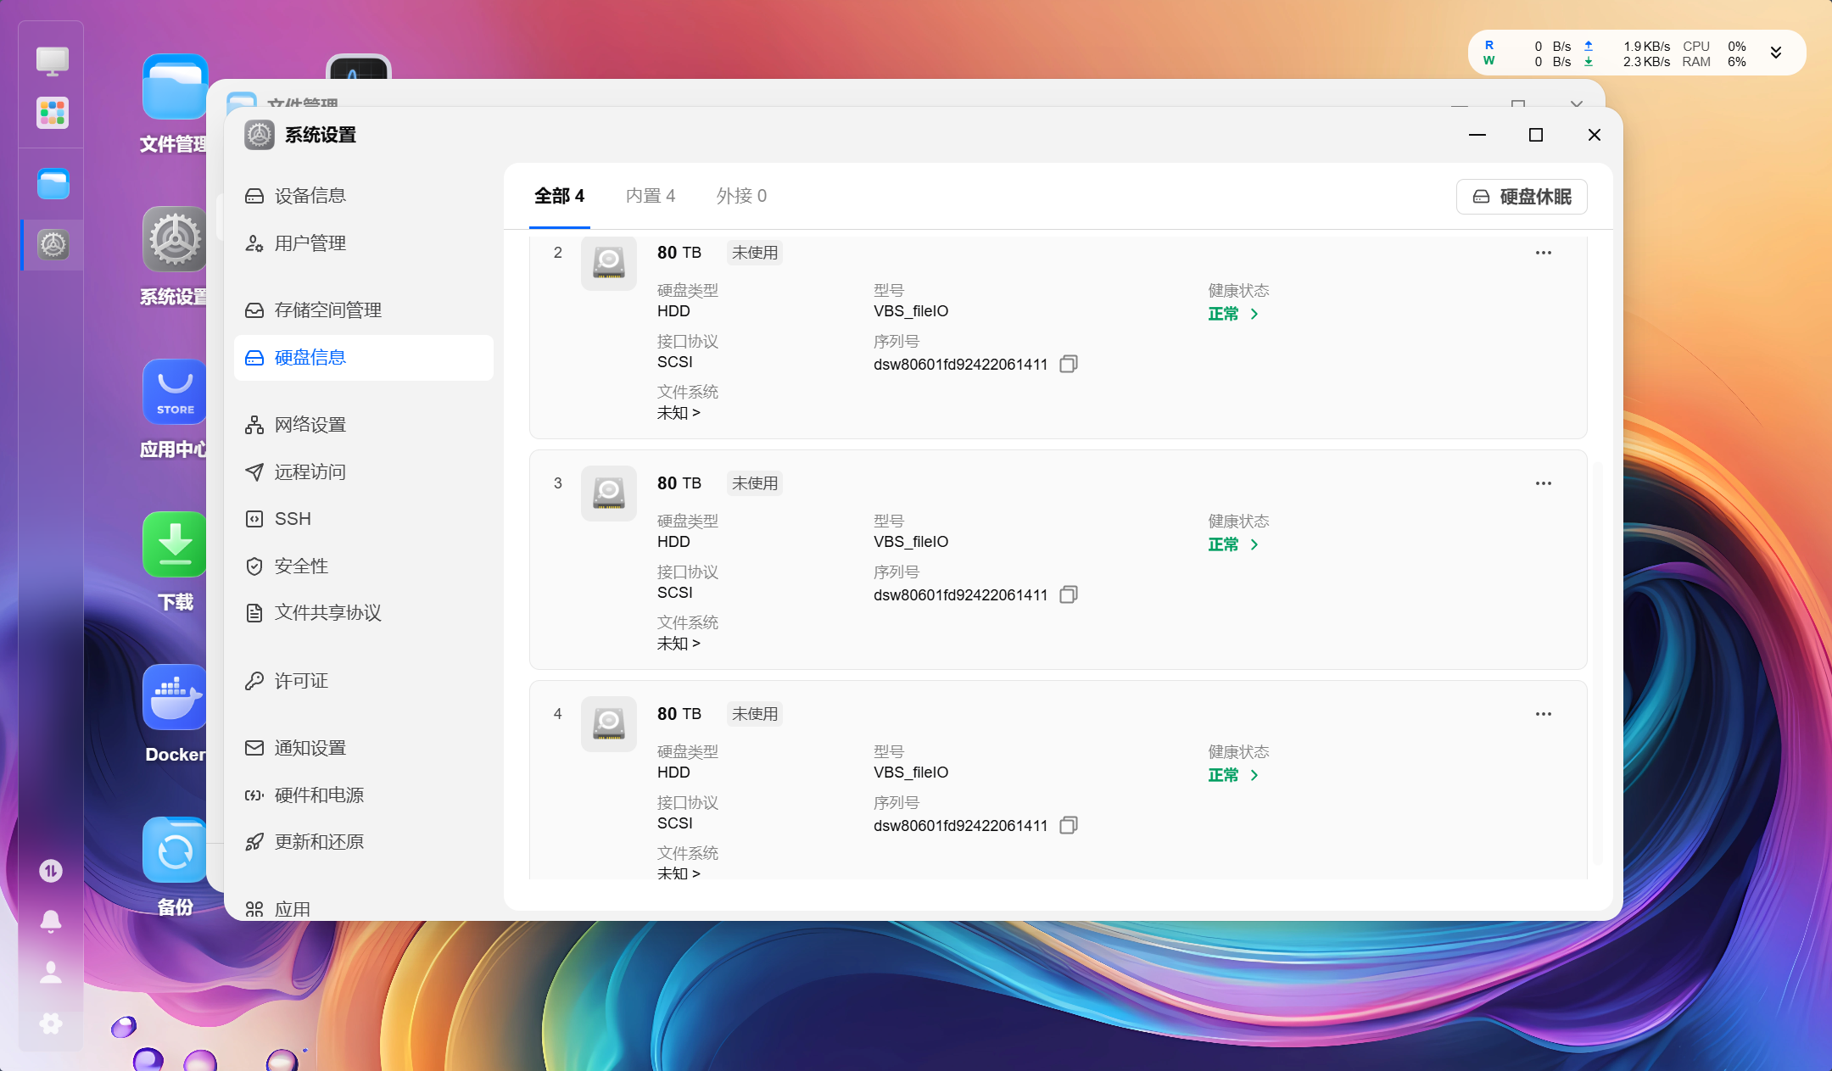This screenshot has width=1832, height=1071.
Task: Expand the system resource monitor widget
Action: [x=1776, y=53]
